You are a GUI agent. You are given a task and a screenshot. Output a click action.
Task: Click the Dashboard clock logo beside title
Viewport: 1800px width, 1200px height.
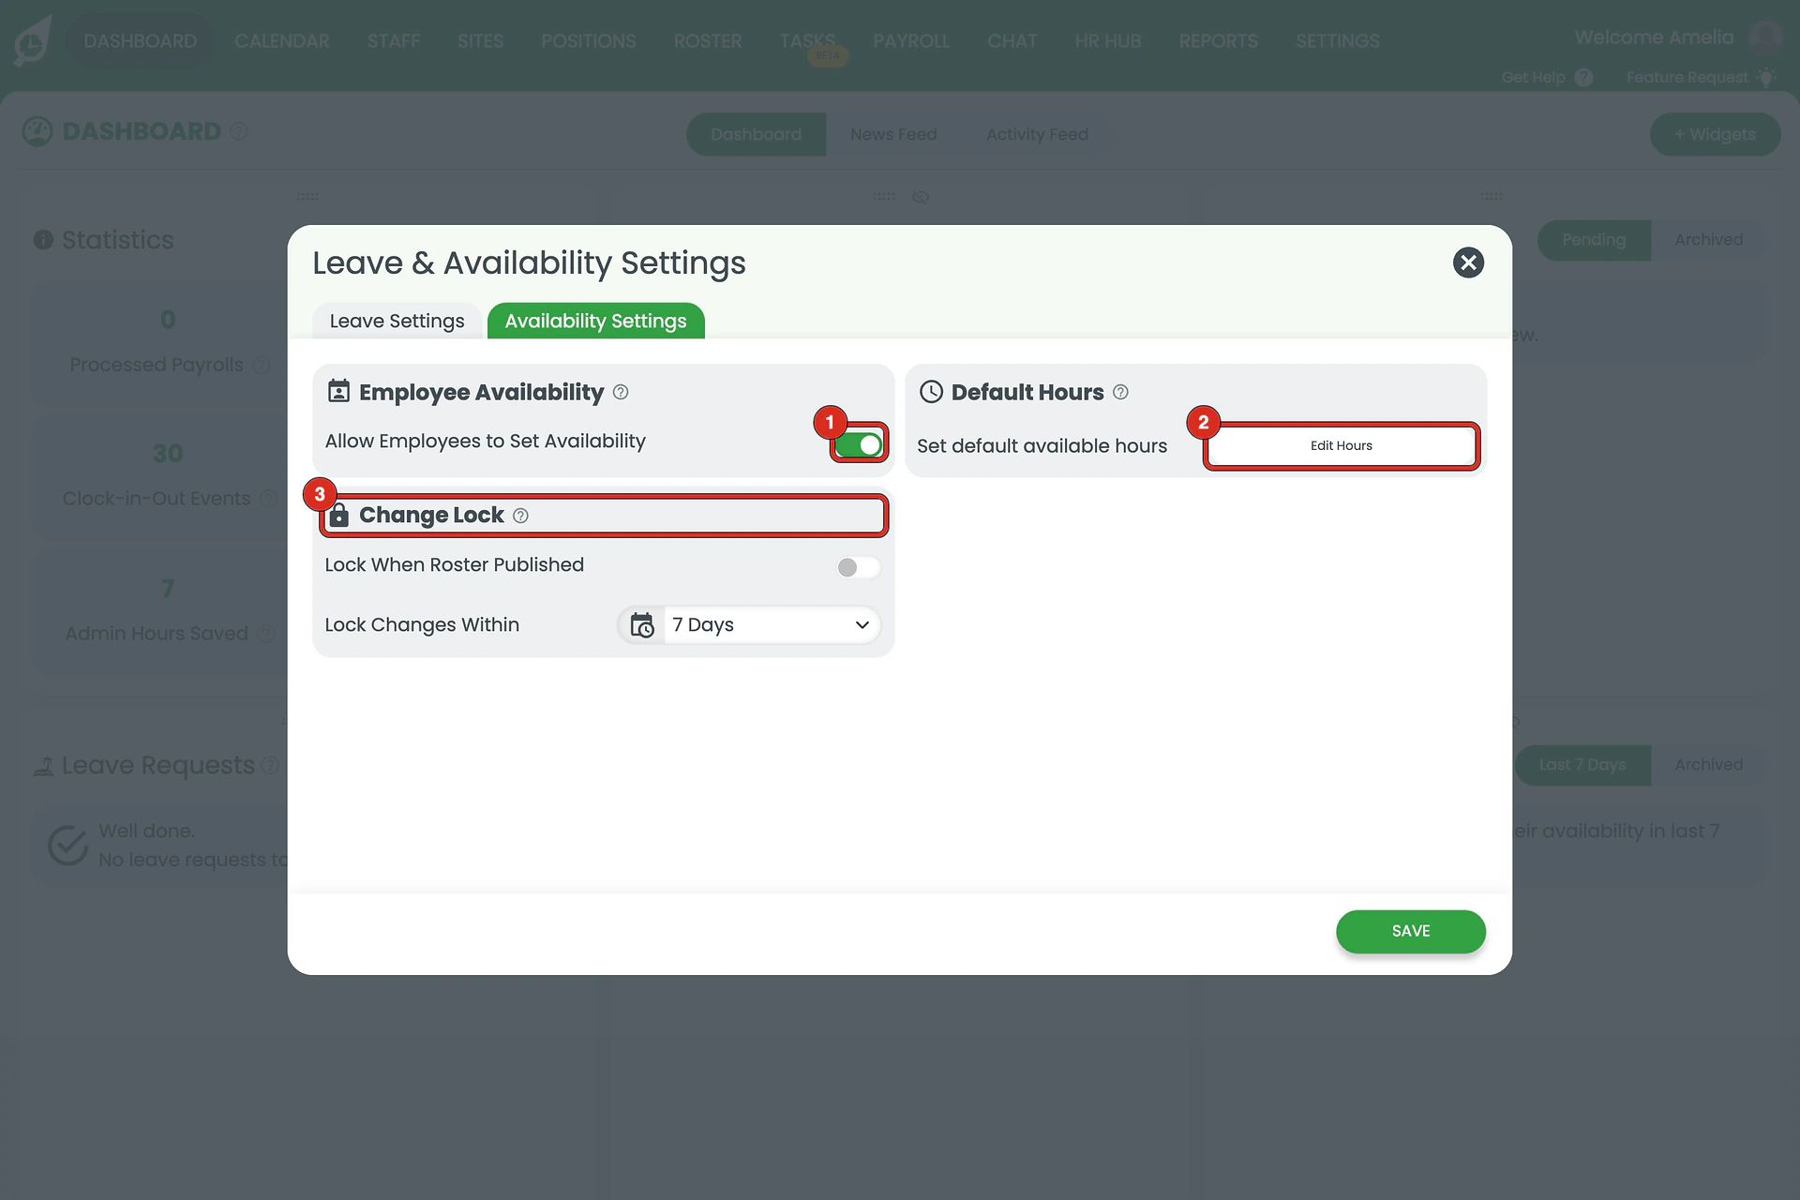point(37,131)
